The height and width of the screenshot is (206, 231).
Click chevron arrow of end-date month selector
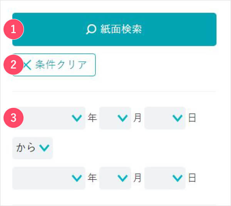tap(122, 178)
